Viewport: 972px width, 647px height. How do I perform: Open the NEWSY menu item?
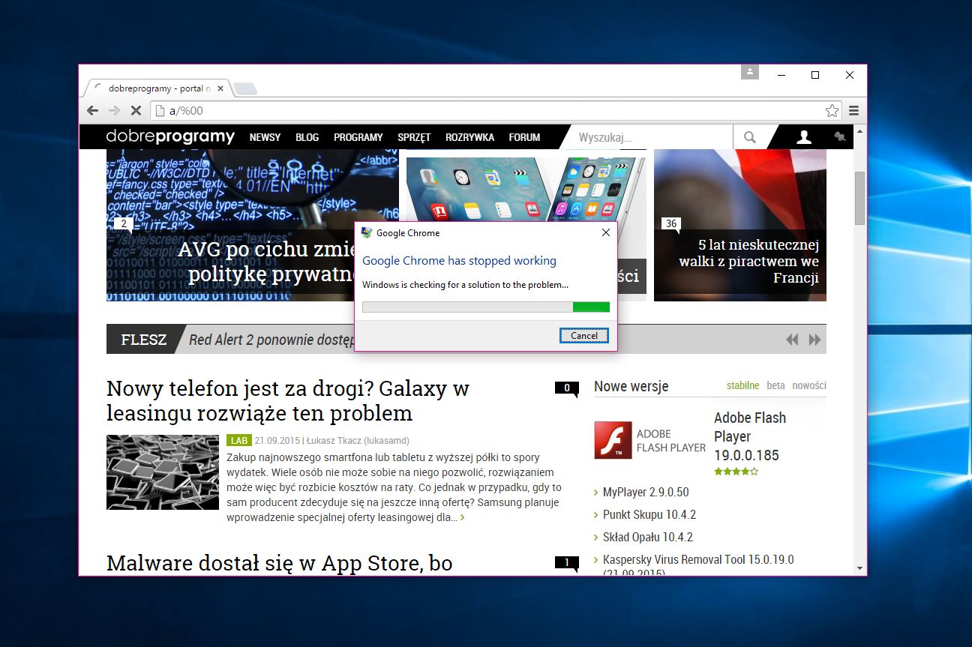click(x=265, y=137)
